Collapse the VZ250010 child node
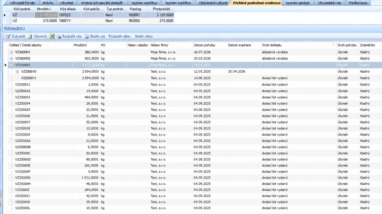 click(17, 72)
